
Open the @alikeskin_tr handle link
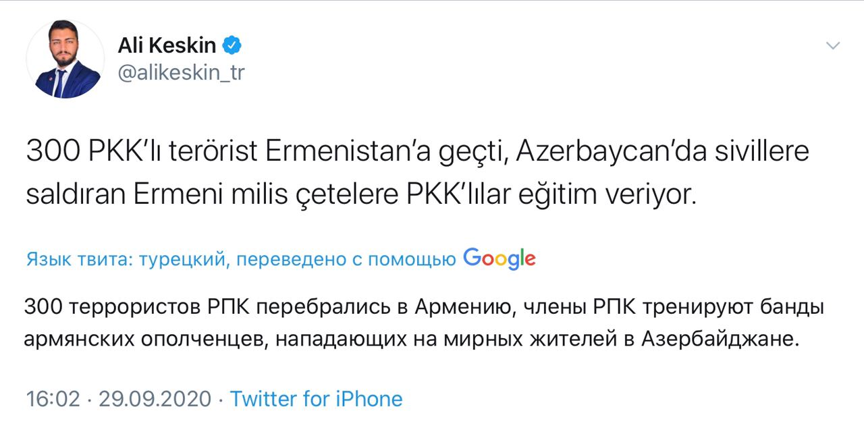(x=181, y=73)
